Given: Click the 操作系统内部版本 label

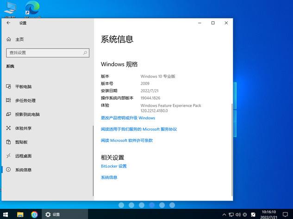Looking at the screenshot, I should pyautogui.click(x=117, y=98).
